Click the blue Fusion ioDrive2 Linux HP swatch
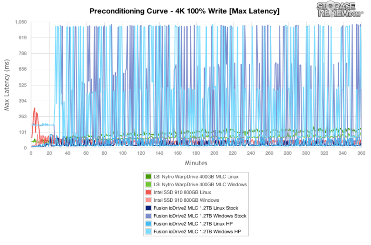The width and height of the screenshot is (371, 245). click(x=148, y=224)
